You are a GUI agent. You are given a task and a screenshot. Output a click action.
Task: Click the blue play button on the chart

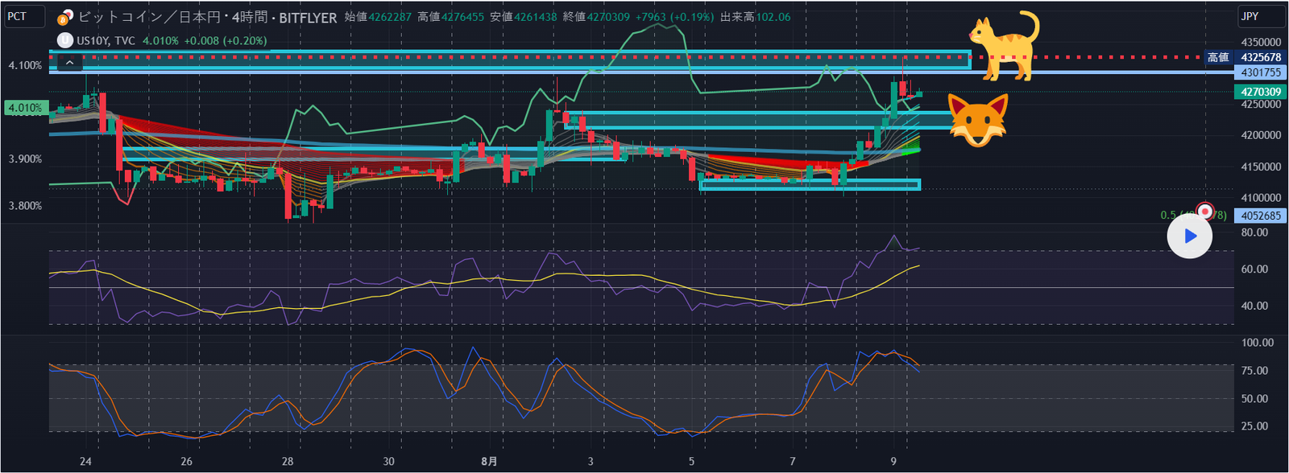pyautogui.click(x=1190, y=236)
